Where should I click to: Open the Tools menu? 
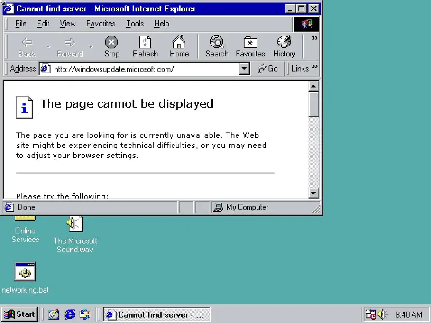point(135,24)
